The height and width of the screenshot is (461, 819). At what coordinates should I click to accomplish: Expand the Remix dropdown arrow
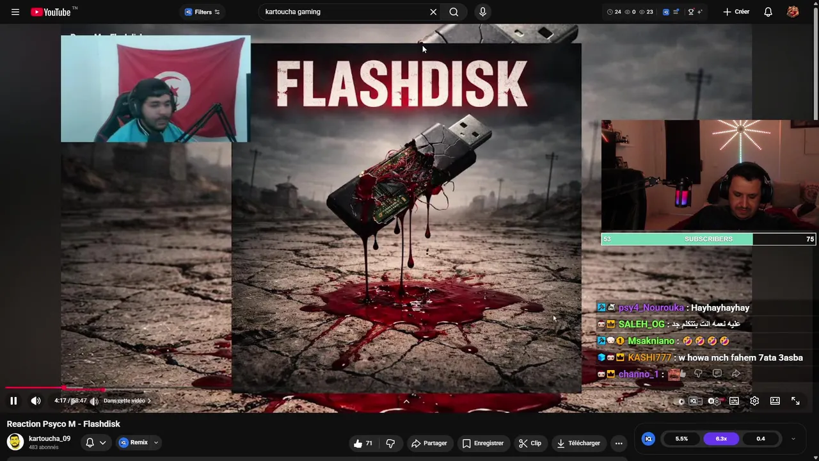pos(155,442)
